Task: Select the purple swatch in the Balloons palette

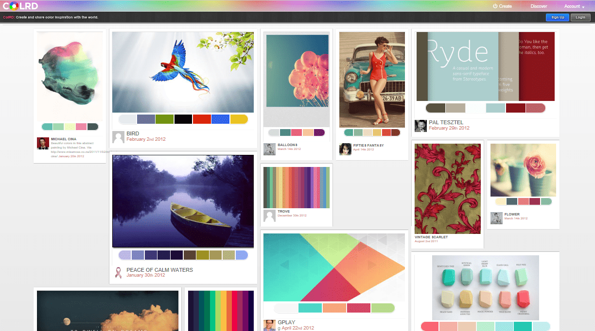Action: click(319, 132)
